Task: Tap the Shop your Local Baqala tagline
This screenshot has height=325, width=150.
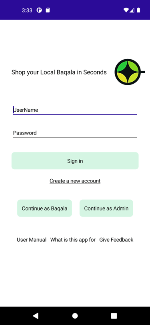Action: 59,72
